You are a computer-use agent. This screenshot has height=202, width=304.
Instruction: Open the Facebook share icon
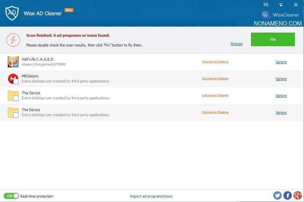287,196
